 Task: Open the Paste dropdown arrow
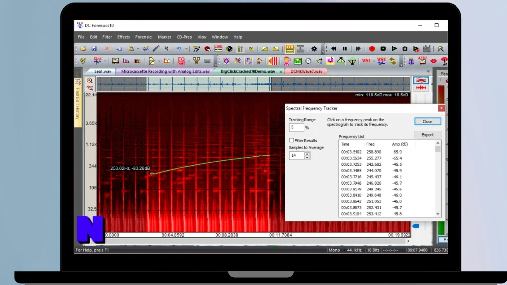pyautogui.click(x=138, y=49)
